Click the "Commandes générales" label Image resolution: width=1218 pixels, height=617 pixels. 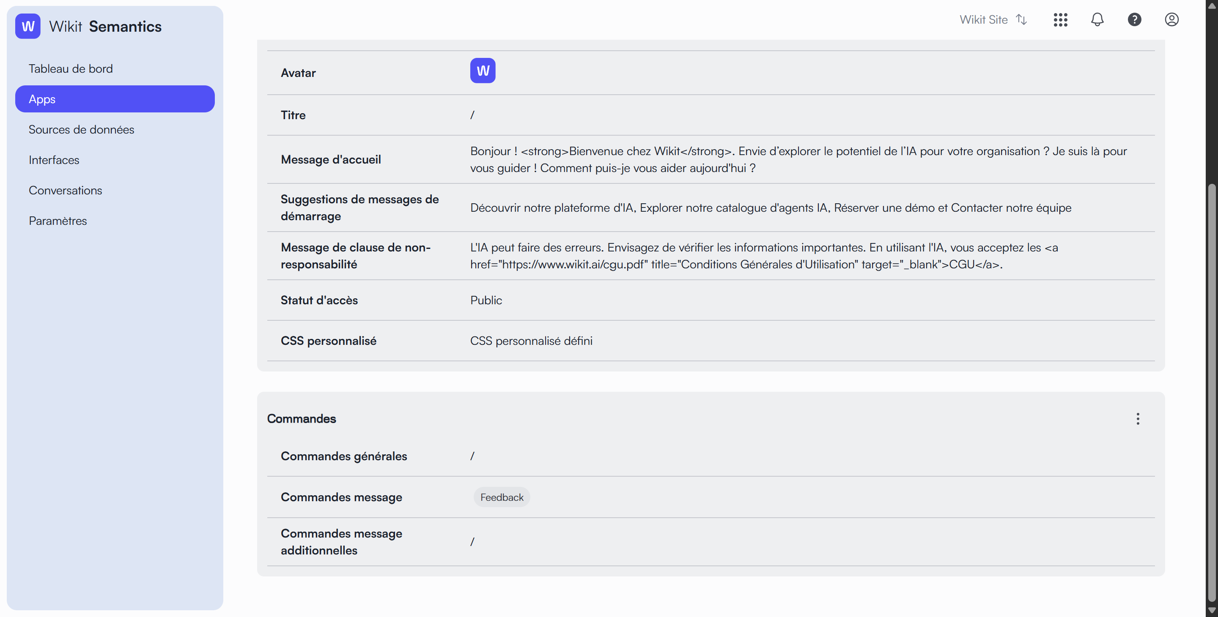[x=344, y=456]
